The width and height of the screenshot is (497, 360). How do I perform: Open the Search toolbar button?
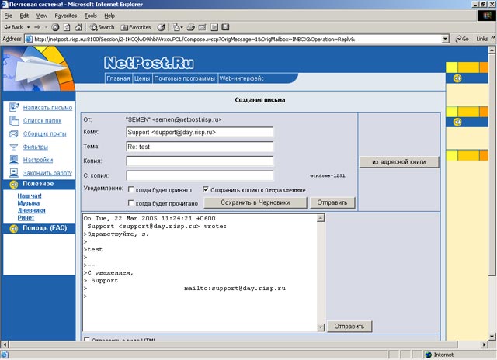point(102,27)
